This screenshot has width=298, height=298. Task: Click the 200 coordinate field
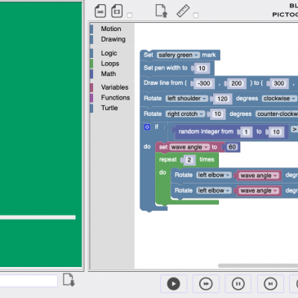[x=236, y=83]
